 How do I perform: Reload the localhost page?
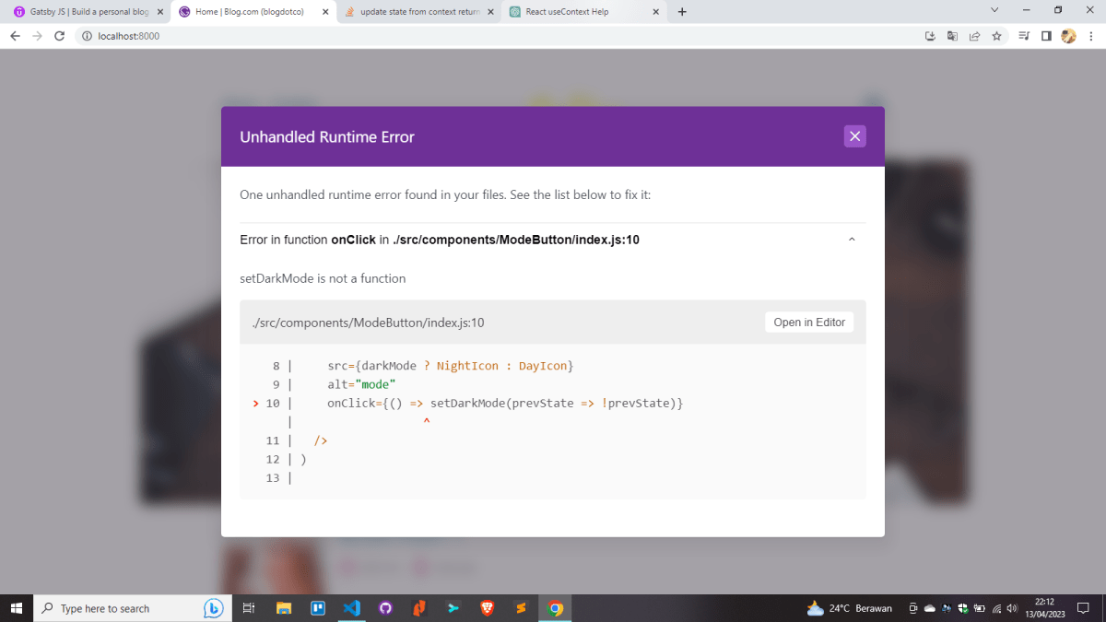point(59,36)
